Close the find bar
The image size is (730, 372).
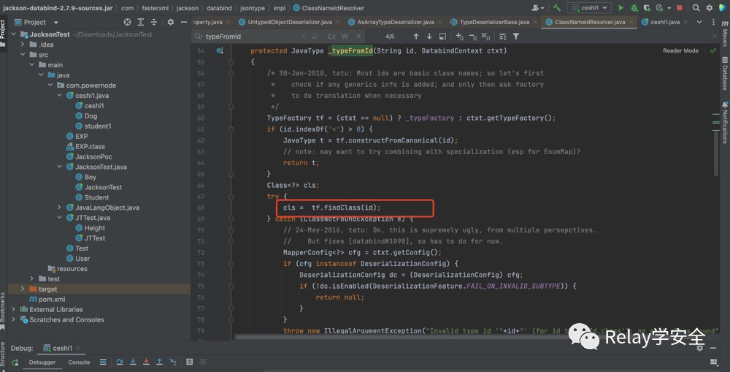click(715, 37)
